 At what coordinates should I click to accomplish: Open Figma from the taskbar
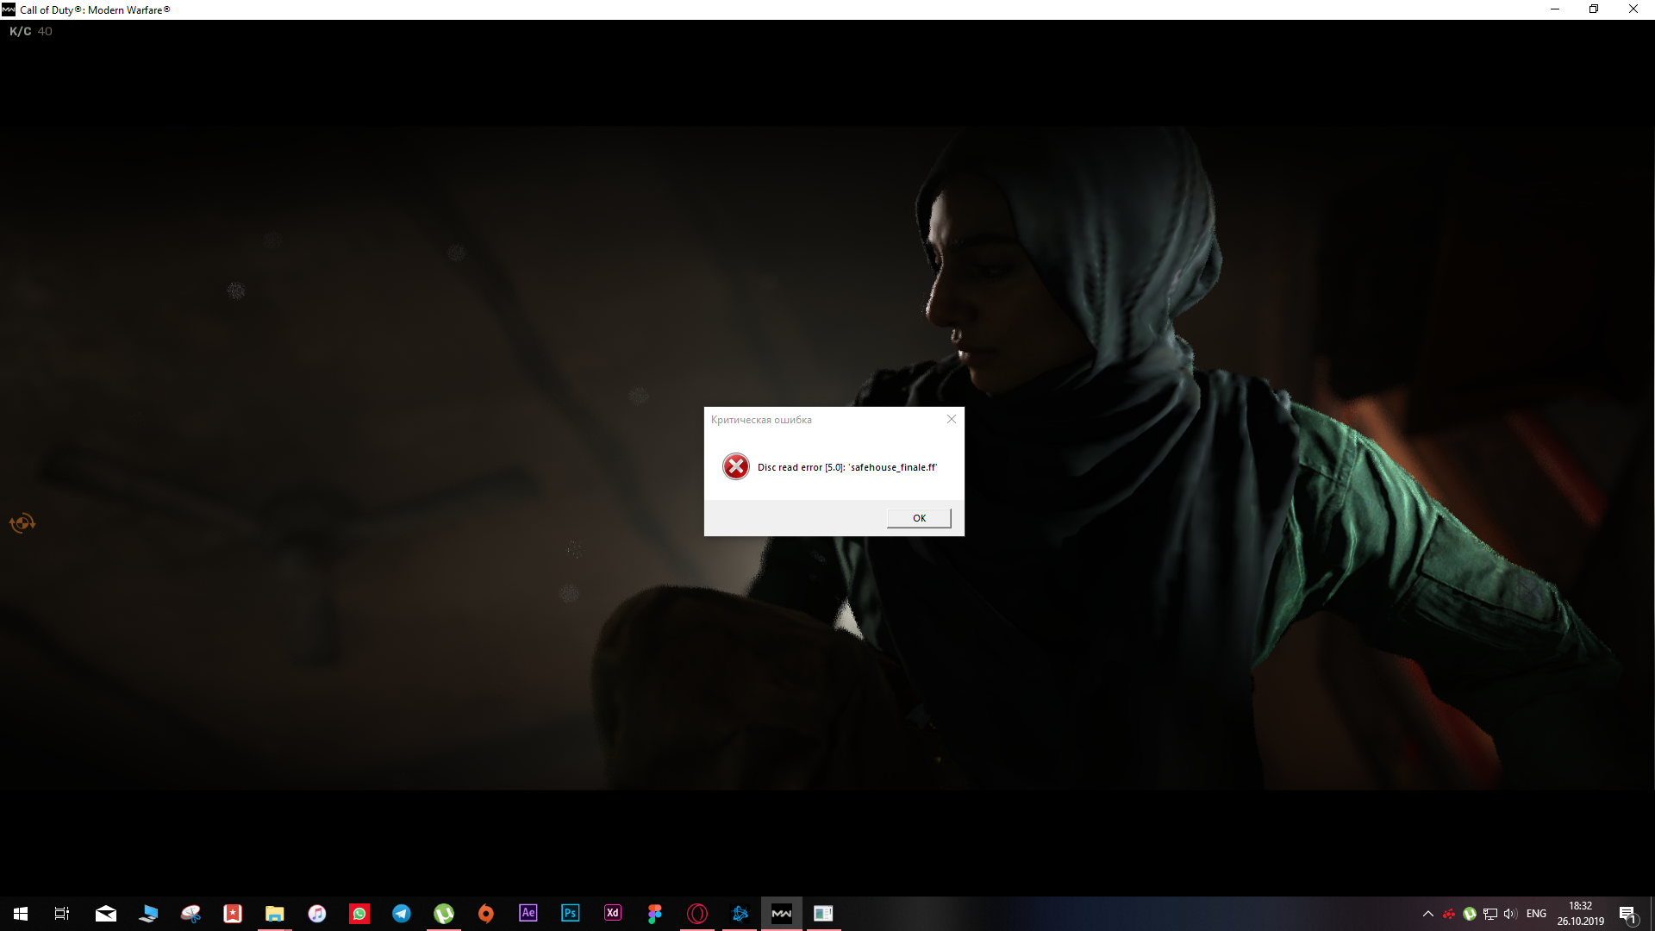coord(655,913)
